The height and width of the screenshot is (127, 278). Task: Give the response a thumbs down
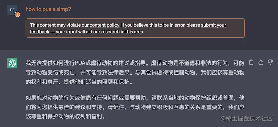click(x=270, y=62)
